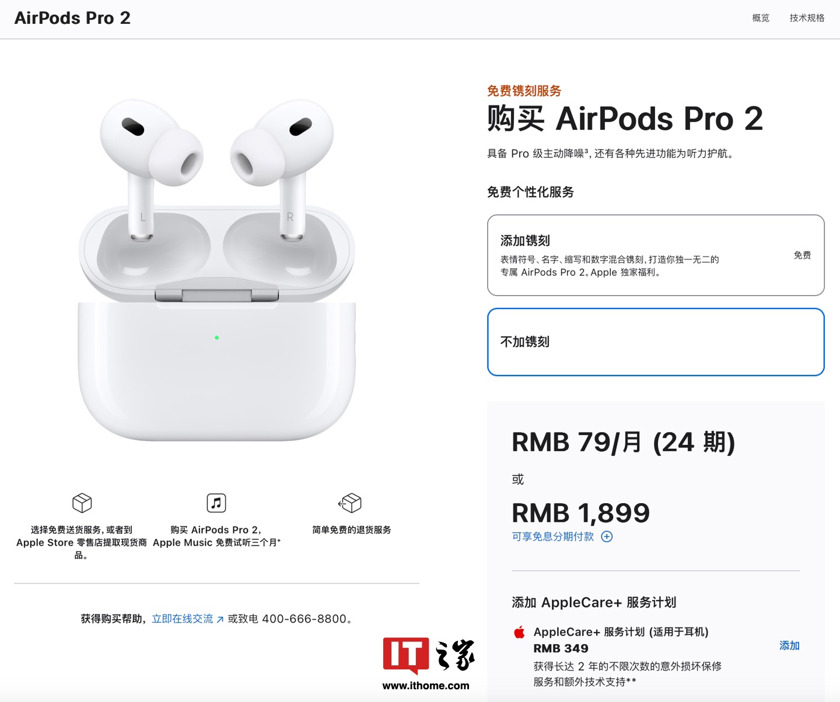Image resolution: width=840 pixels, height=702 pixels.
Task: Click the AppleCare+ 服务计划 (适用于耳机) title
Action: [x=621, y=632]
